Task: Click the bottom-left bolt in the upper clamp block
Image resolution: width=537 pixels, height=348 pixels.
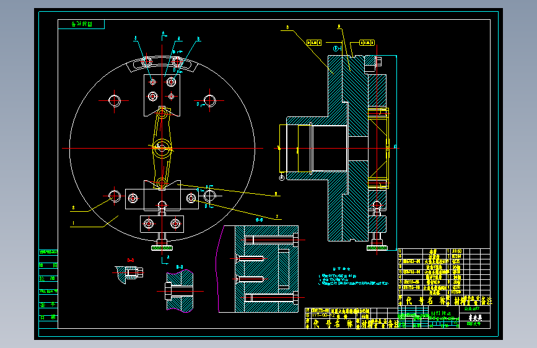Action: 152,96
